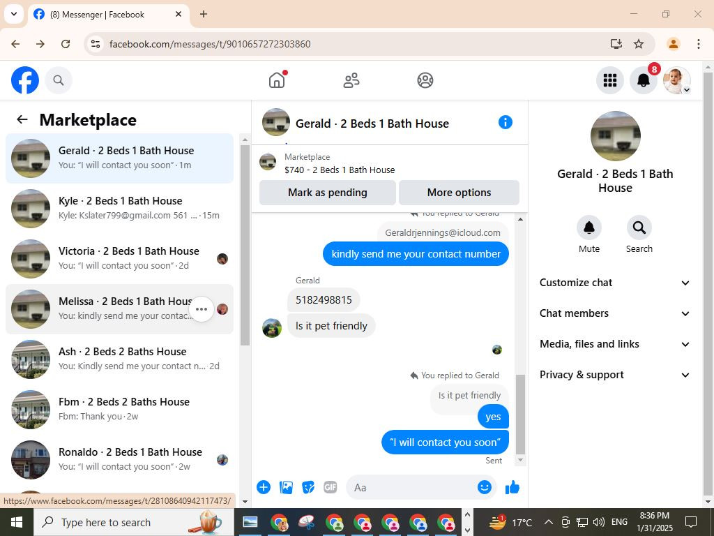Screen dimensions: 714x536
Task: Click the blue "yes" message bubble
Action: pyautogui.click(x=493, y=417)
